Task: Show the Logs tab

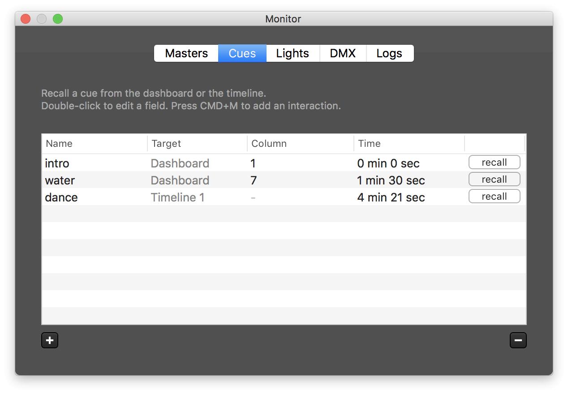Action: [389, 53]
